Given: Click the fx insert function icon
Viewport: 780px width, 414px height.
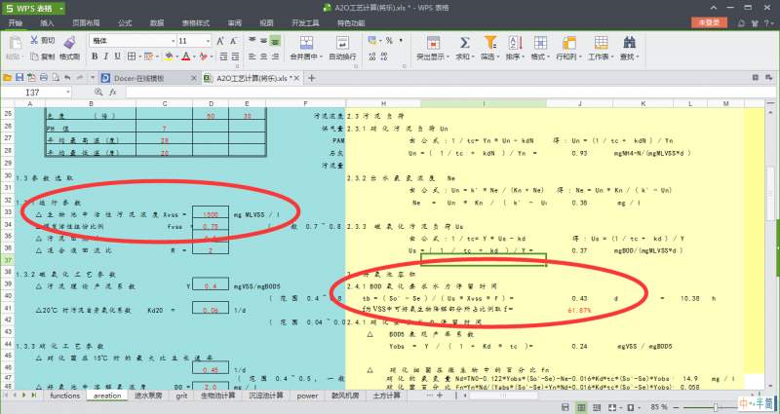Looking at the screenshot, I should (x=113, y=93).
